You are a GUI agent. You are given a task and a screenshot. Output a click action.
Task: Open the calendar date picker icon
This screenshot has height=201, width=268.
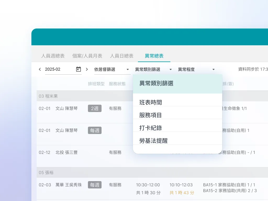pos(79,69)
